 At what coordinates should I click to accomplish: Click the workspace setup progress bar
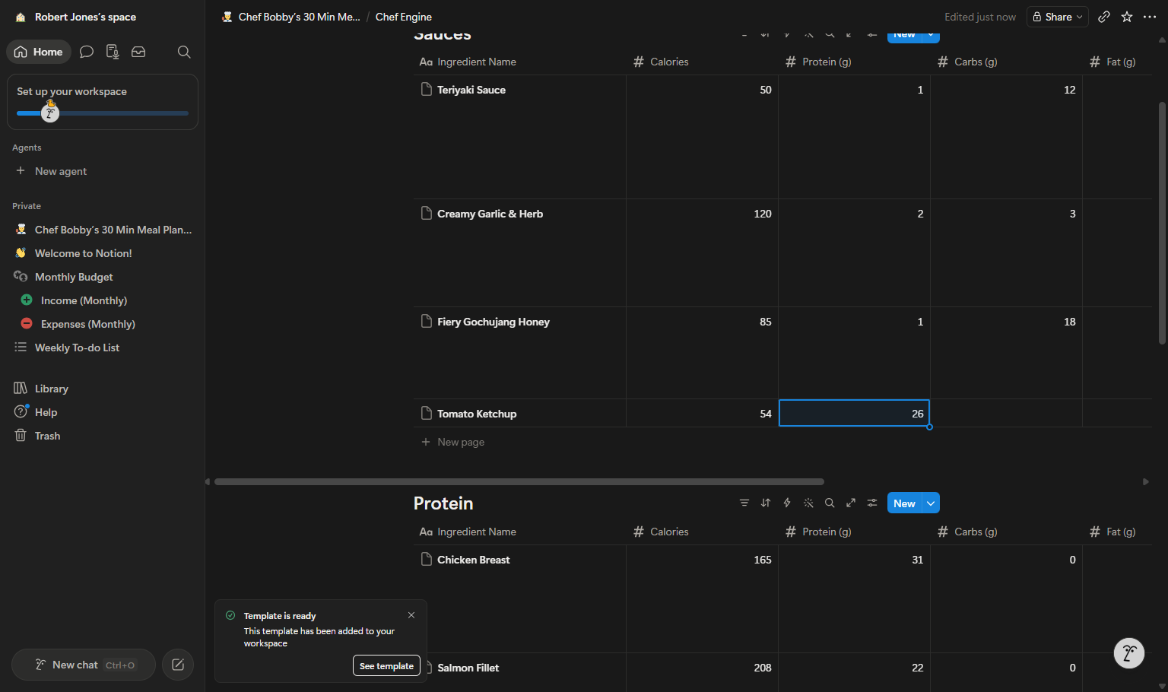pyautogui.click(x=103, y=113)
